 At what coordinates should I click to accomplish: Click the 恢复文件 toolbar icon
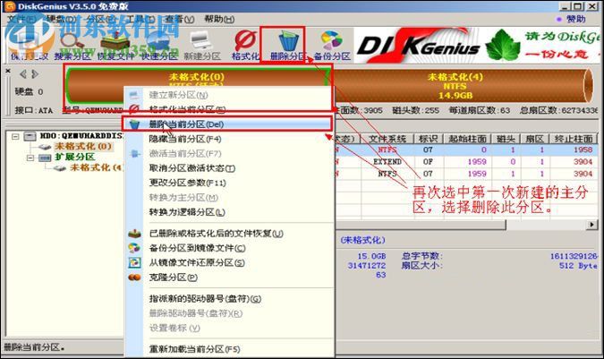[115, 47]
